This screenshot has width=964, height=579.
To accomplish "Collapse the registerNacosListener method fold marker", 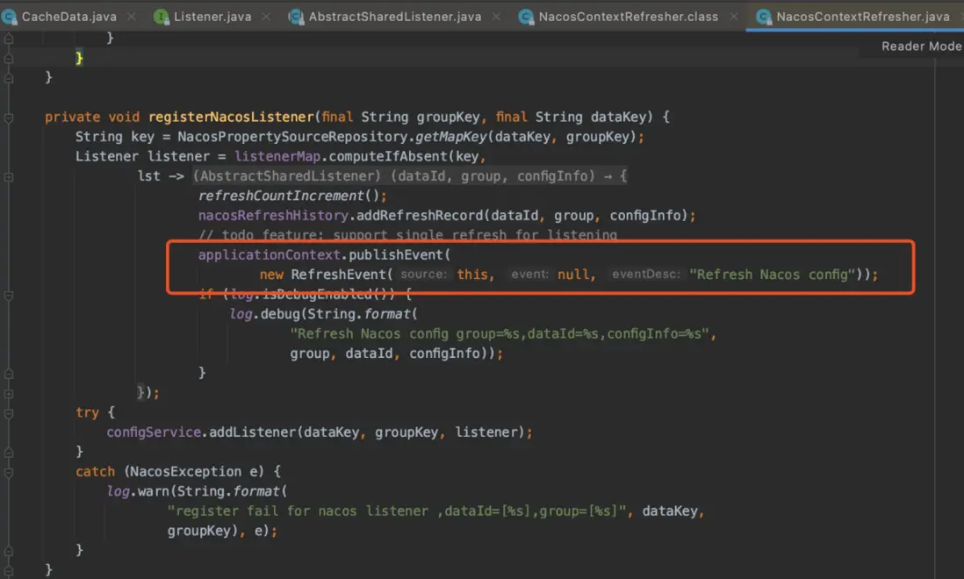I will 7,117.
